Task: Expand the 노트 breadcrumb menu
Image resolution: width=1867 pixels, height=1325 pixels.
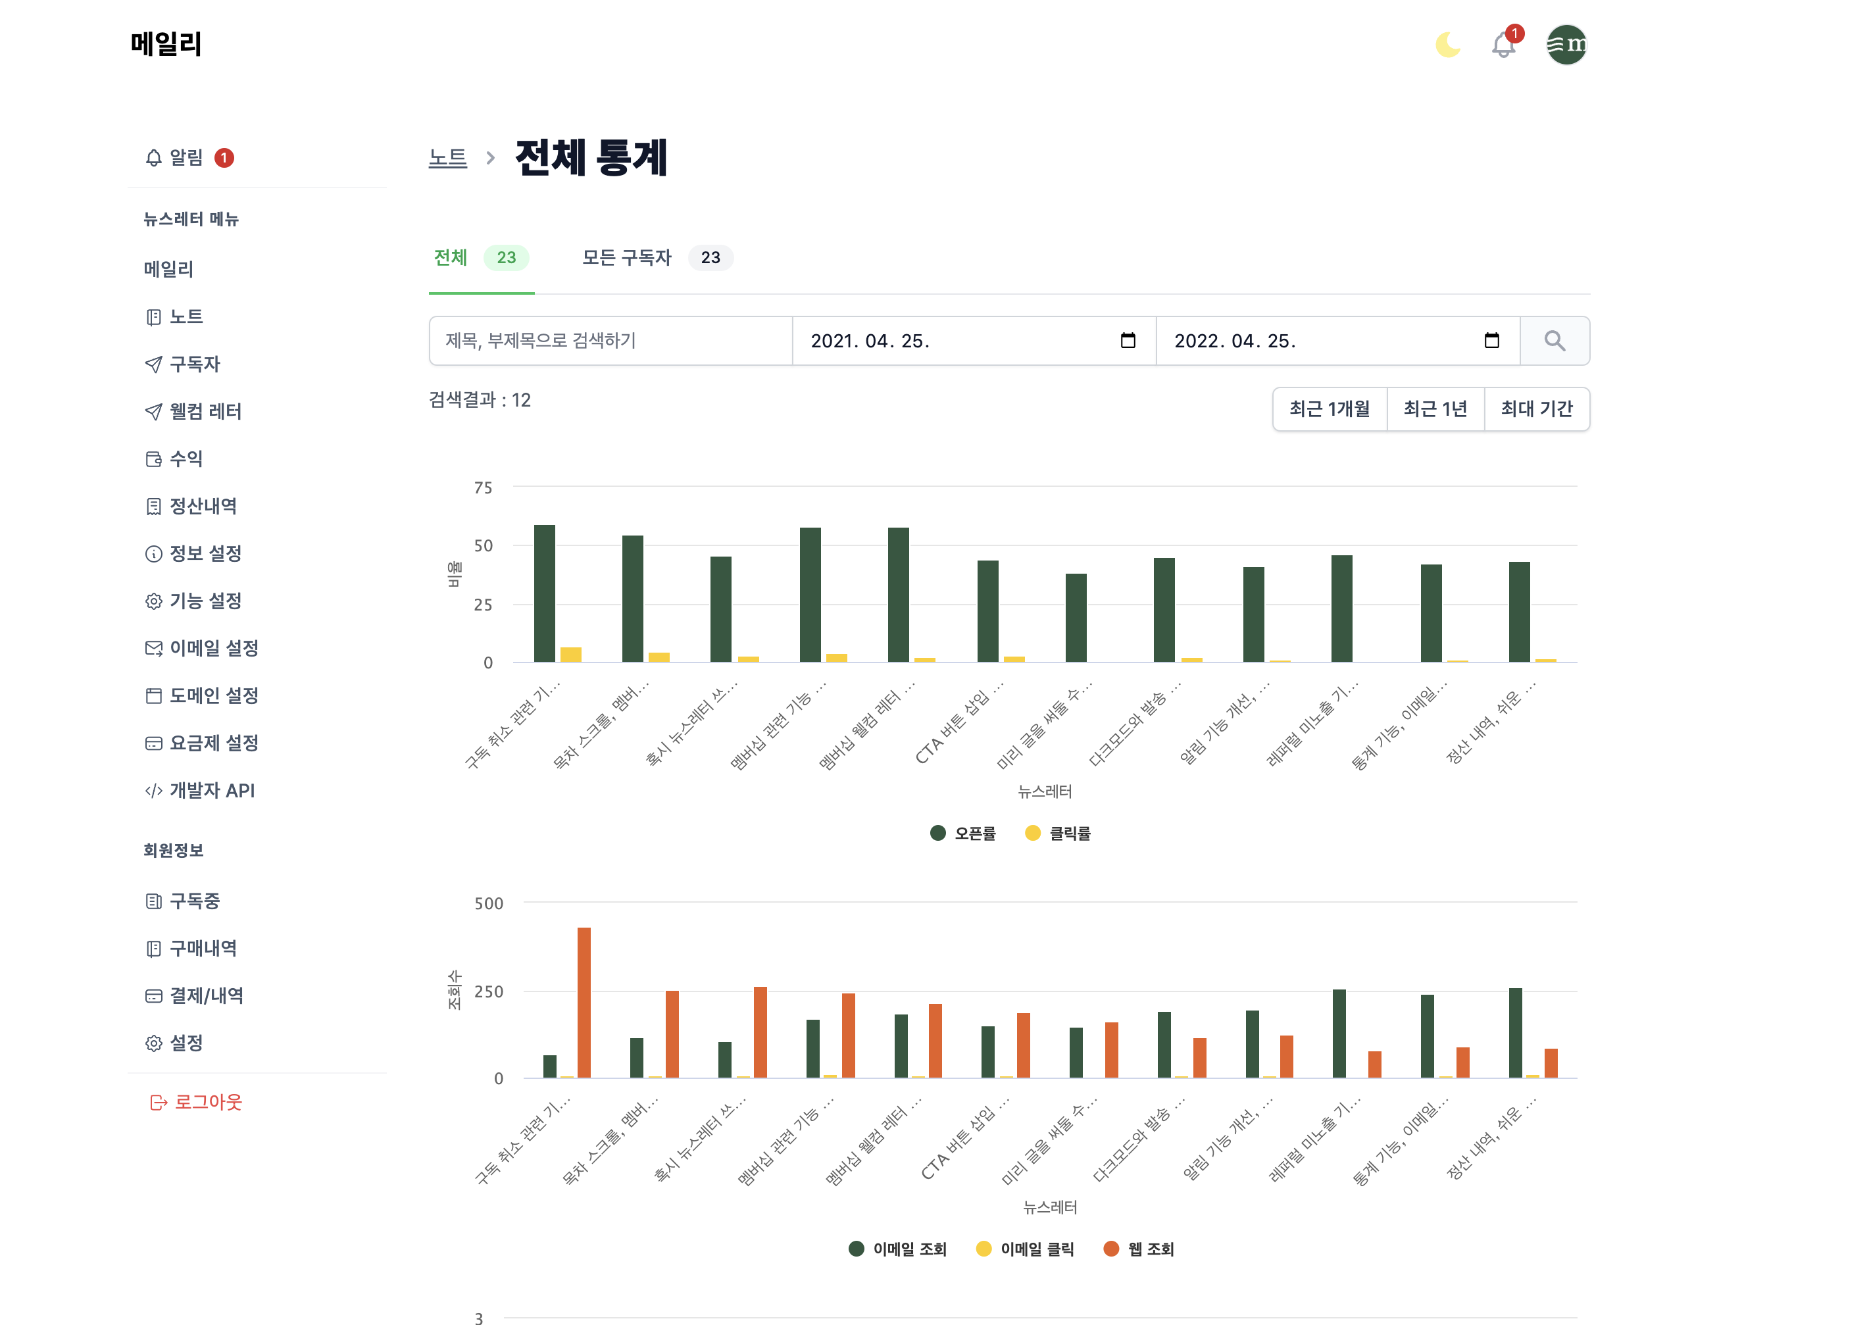Action: tap(448, 159)
